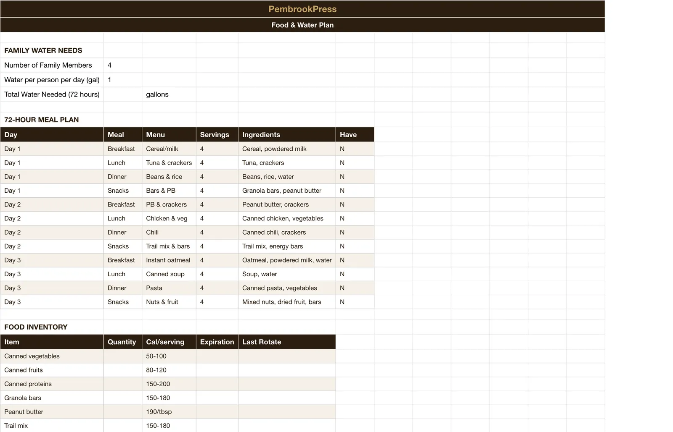This screenshot has height=432, width=673.
Task: Click the PB & crackers menu cell
Action: click(x=169, y=204)
